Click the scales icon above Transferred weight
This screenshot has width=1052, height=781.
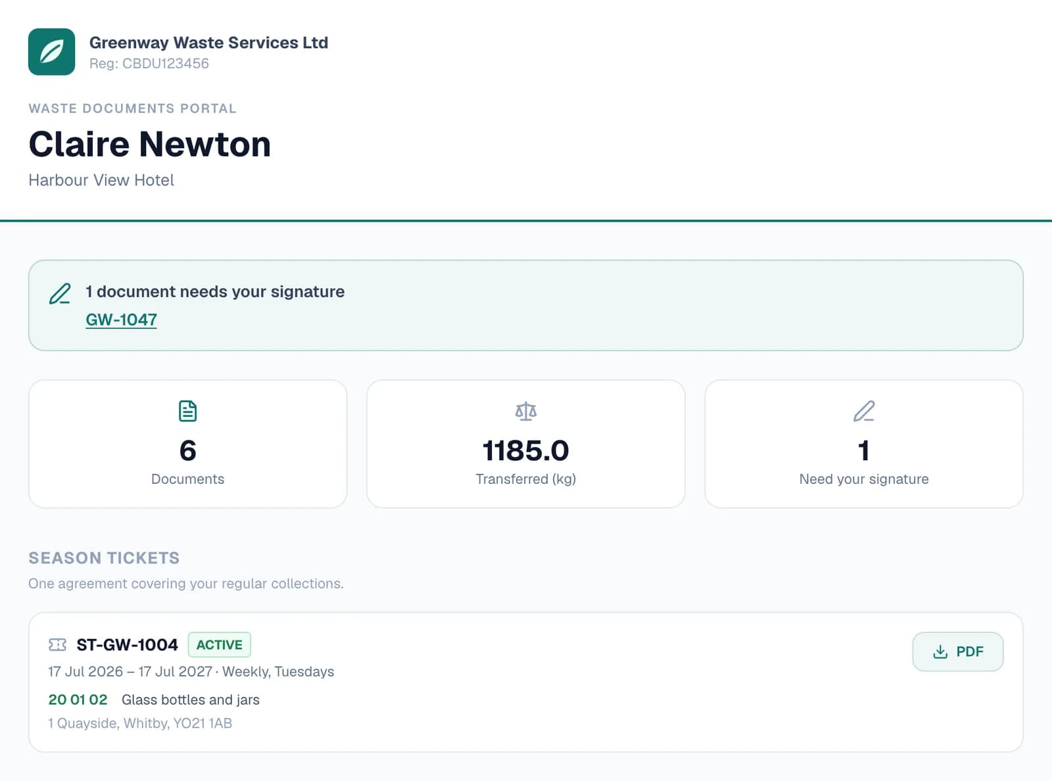pos(526,411)
